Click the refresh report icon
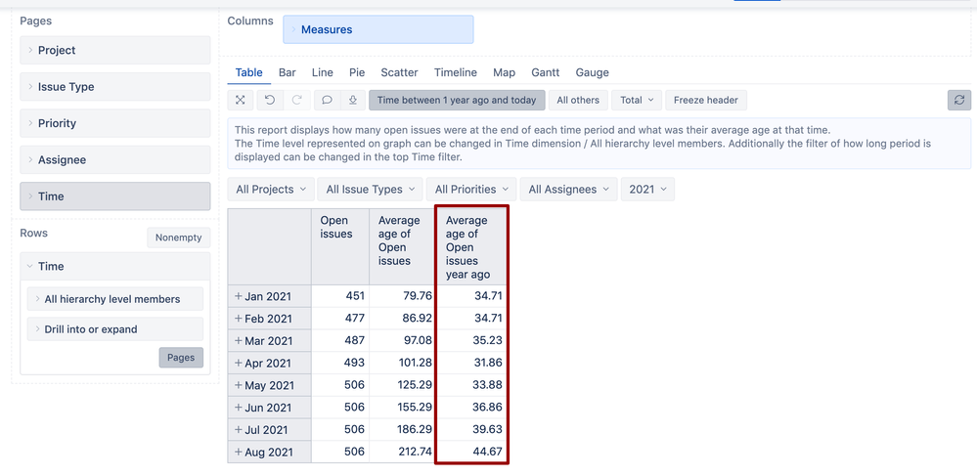The height and width of the screenshot is (476, 977). coord(958,100)
